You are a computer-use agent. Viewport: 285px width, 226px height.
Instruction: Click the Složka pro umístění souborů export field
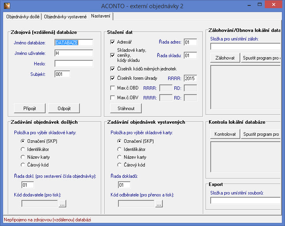[245, 201]
